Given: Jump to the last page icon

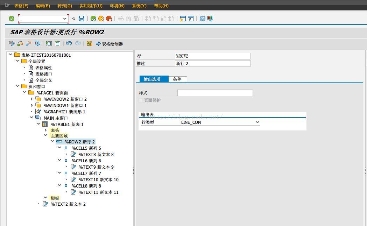Looking at the screenshot, I should 171,19.
